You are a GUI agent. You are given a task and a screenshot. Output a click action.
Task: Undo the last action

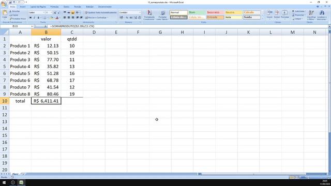(14, 2)
